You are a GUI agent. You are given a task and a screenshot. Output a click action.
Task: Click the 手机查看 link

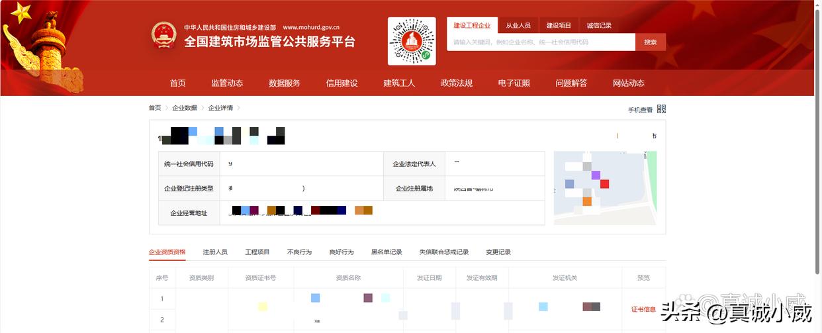640,110
